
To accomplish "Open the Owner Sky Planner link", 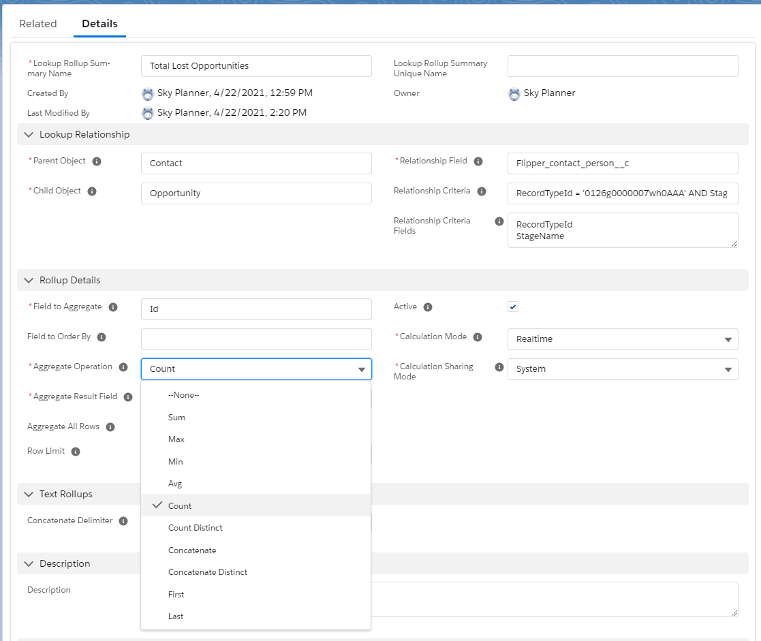I will coord(549,93).
